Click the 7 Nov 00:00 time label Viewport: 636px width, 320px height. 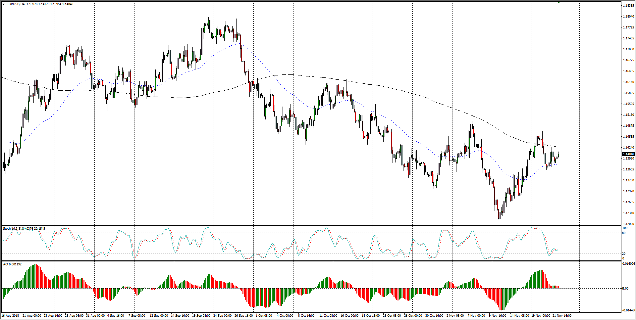pyautogui.click(x=476, y=316)
